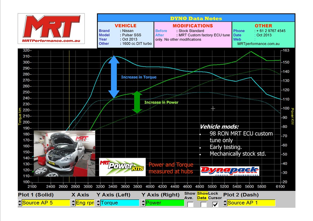This screenshot has height=221, width=313.
Task: Click the MODIFICATIONS section heading
Action: tap(193, 26)
